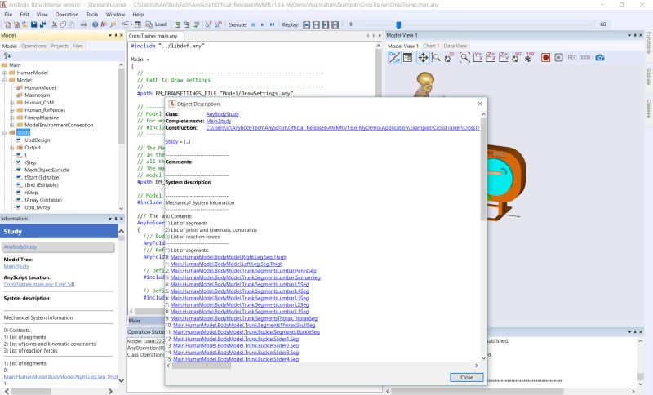The width and height of the screenshot is (653, 395).
Task: Click the red Record button
Action: (x=545, y=57)
